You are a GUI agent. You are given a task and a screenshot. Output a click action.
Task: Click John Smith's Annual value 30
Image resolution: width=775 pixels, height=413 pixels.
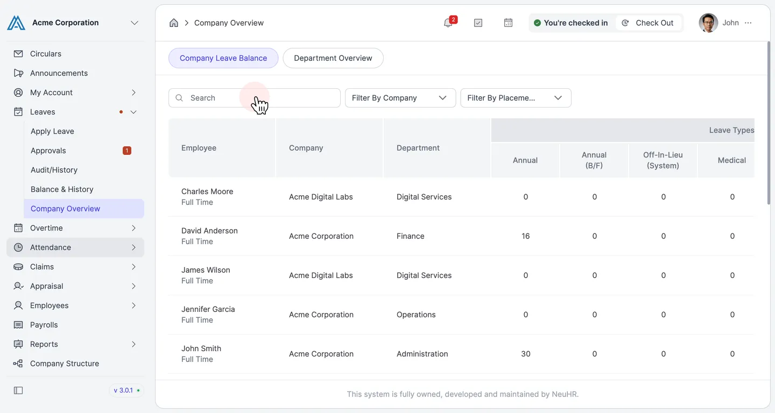click(x=526, y=354)
